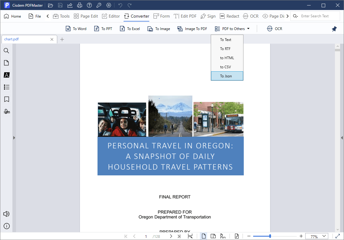Image resolution: width=344 pixels, height=240 pixels.
Task: Click the To Word button
Action: [76, 29]
